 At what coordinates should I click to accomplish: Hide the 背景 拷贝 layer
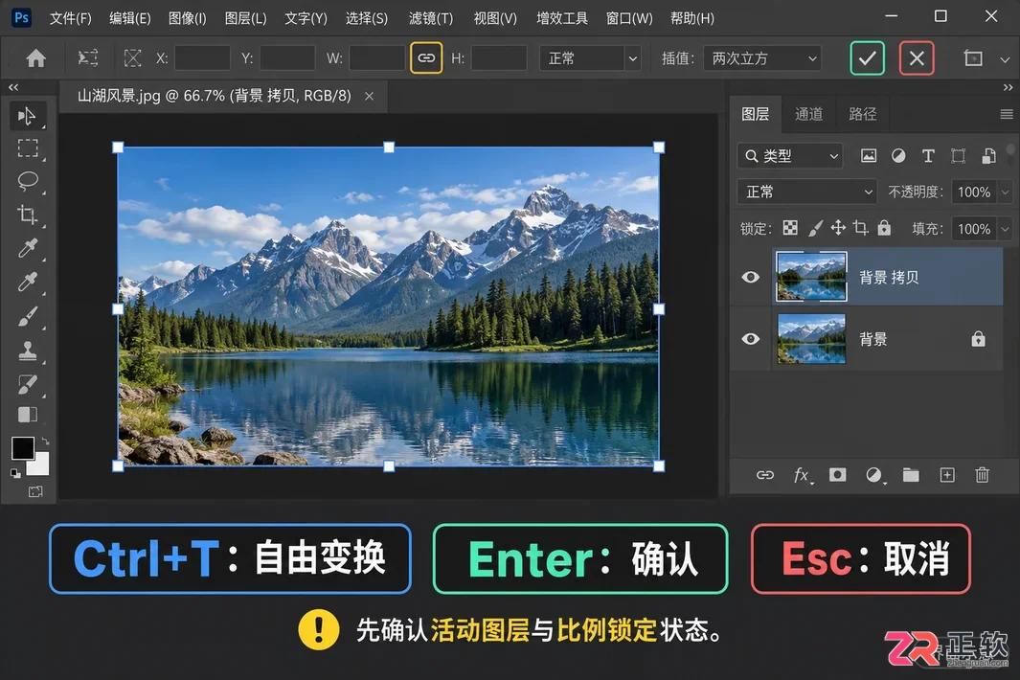click(751, 277)
